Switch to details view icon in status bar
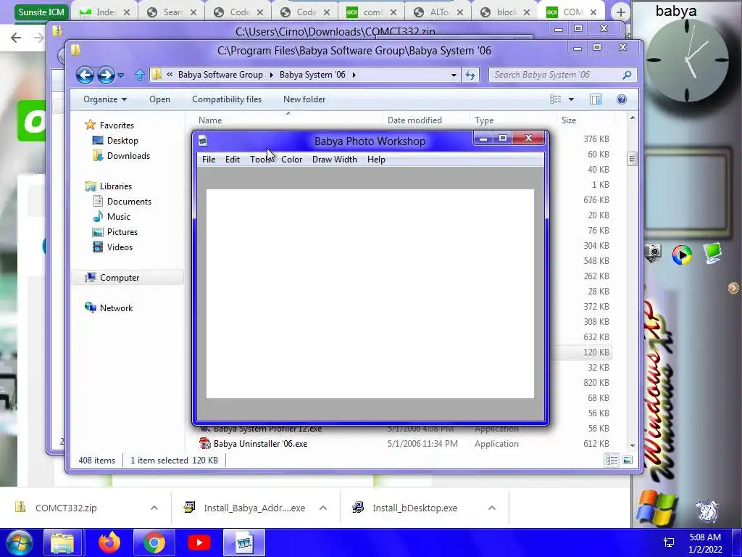Screen dimensions: 742x557 [612, 461]
